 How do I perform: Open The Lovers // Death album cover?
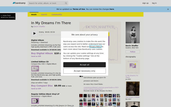click(133, 89)
